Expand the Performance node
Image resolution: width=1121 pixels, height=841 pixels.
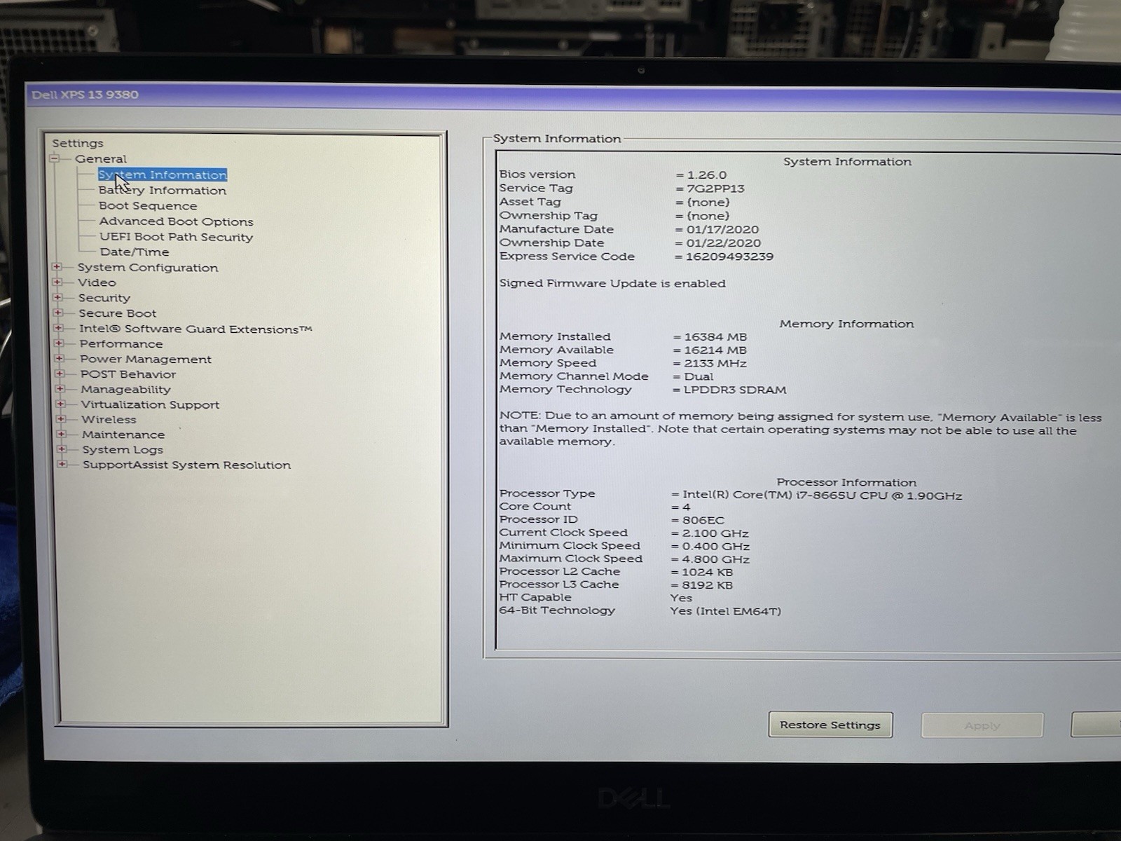point(59,343)
